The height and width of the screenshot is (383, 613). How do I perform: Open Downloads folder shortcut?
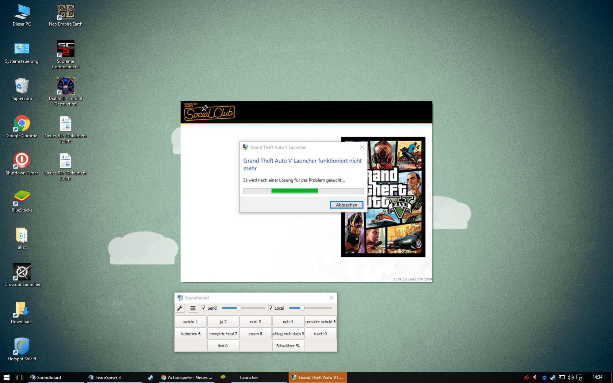[x=22, y=313]
